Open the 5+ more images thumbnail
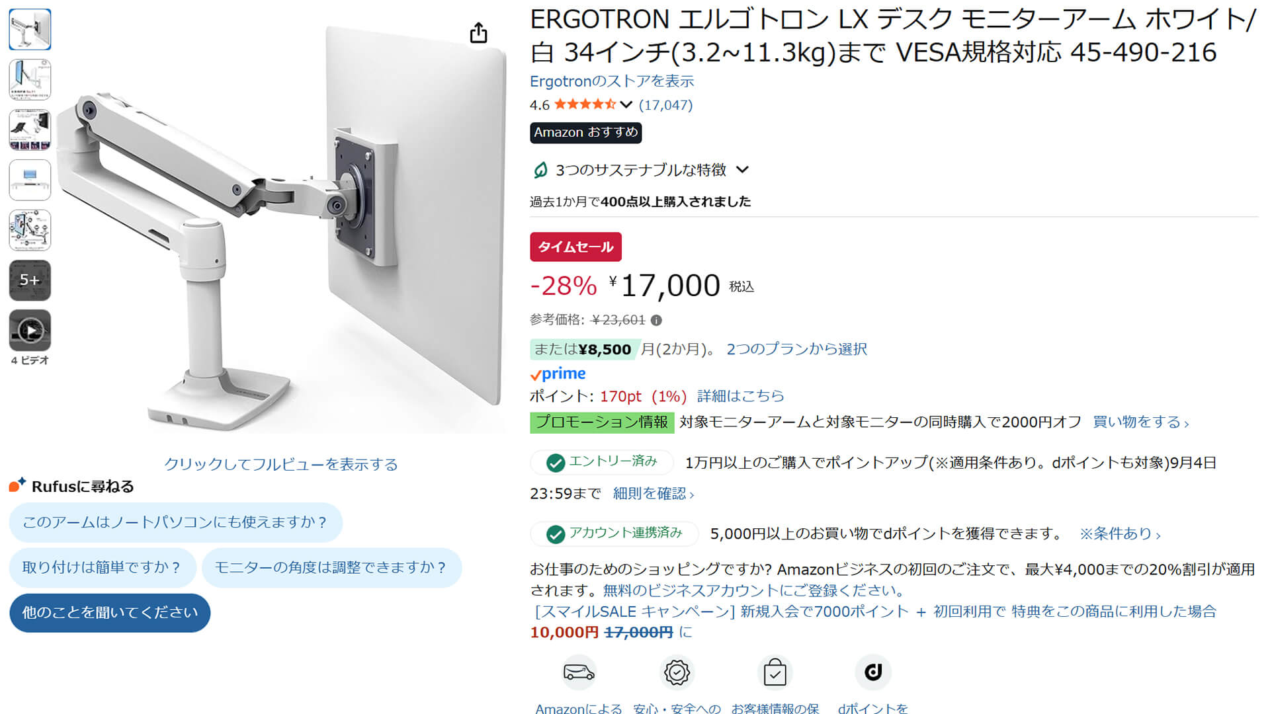 [30, 280]
